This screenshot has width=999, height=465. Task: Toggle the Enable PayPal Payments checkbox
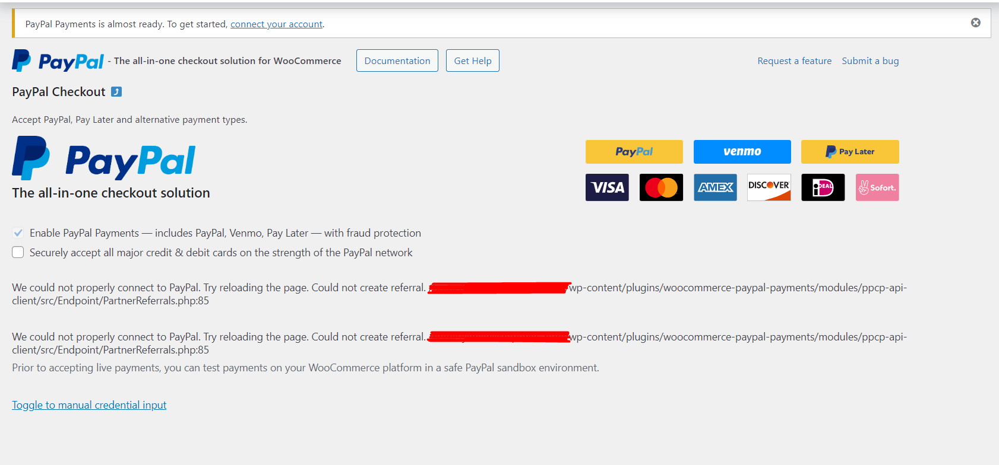tap(18, 233)
